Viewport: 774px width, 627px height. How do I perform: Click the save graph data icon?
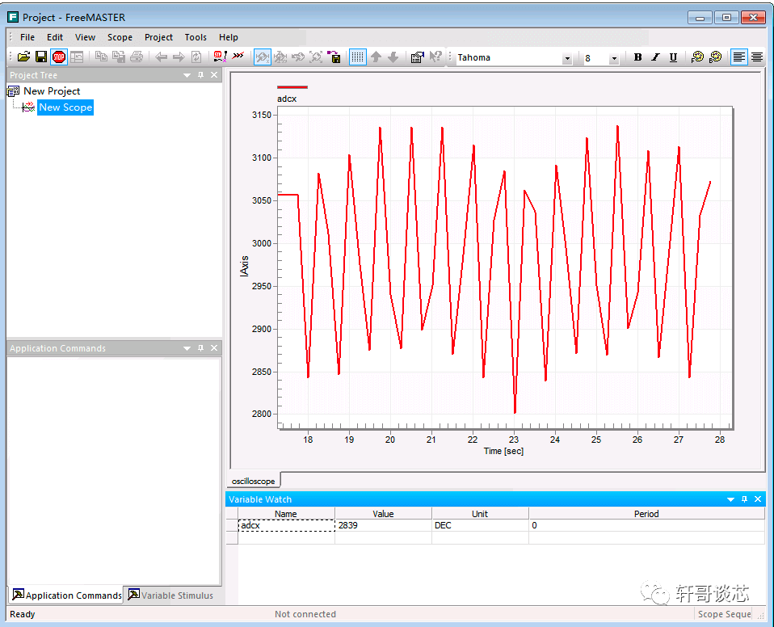coord(334,57)
